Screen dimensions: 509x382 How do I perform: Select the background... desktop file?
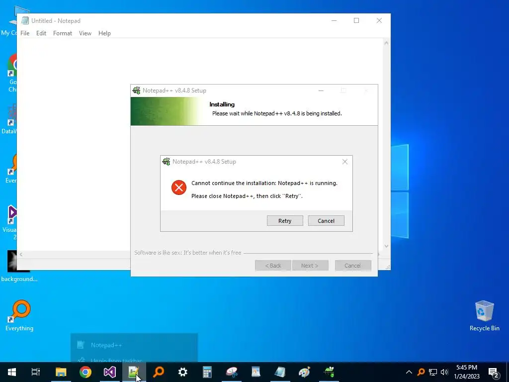click(19, 267)
